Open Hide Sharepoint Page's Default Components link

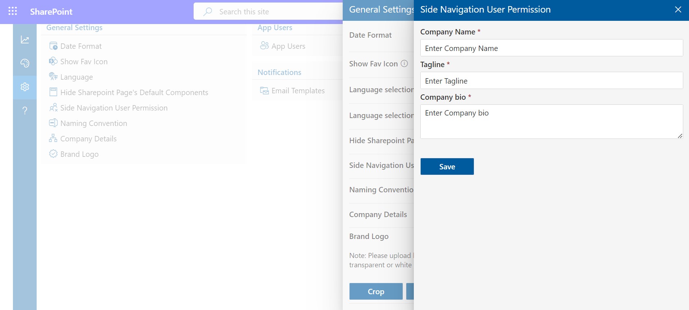click(134, 93)
